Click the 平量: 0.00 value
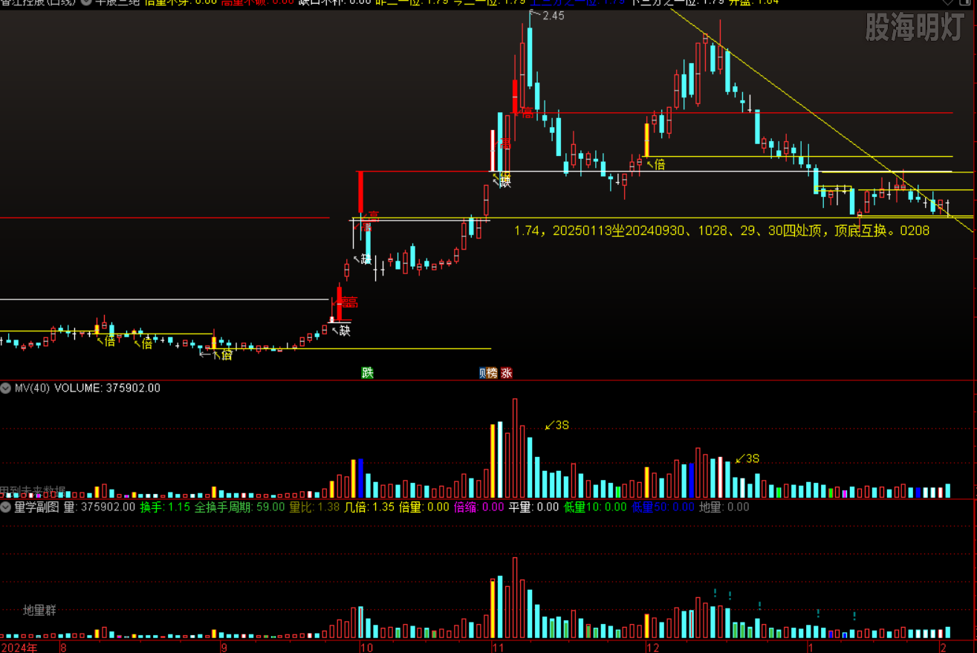The image size is (977, 653). [533, 507]
